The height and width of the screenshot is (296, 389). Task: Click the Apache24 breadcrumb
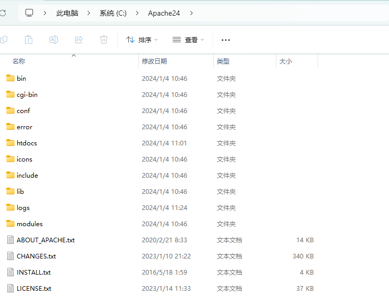[x=164, y=13]
